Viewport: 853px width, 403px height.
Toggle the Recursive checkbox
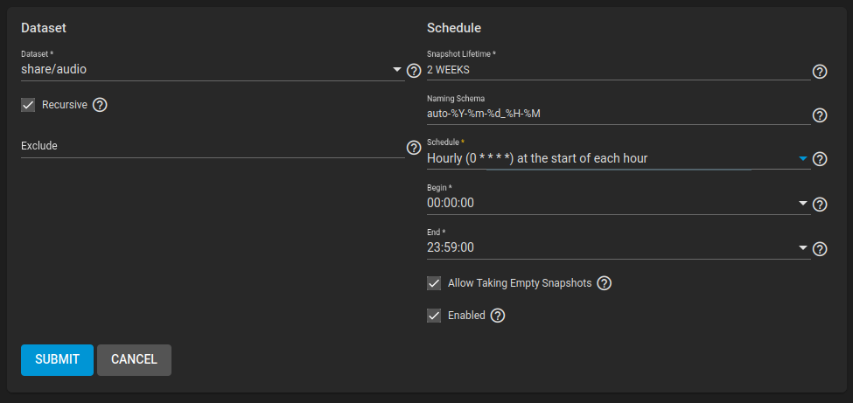coord(28,105)
